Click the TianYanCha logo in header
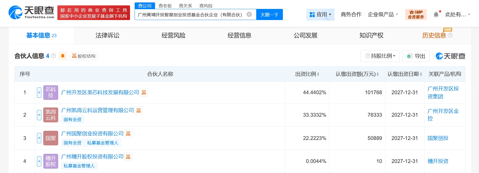The image size is (479, 173). 31,12
